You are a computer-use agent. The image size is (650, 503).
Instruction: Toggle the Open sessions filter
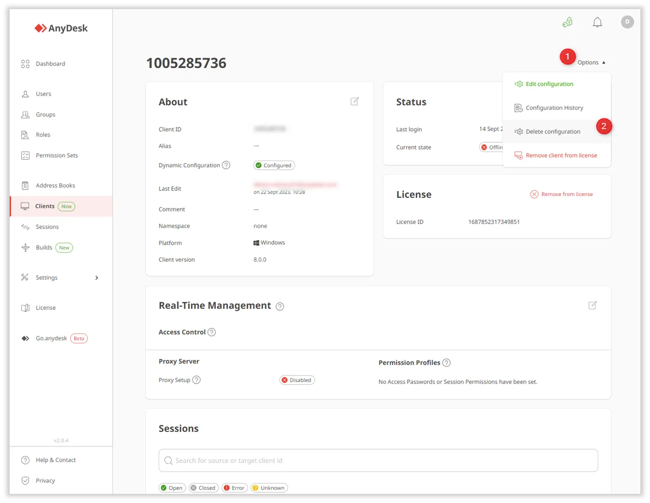(172, 488)
